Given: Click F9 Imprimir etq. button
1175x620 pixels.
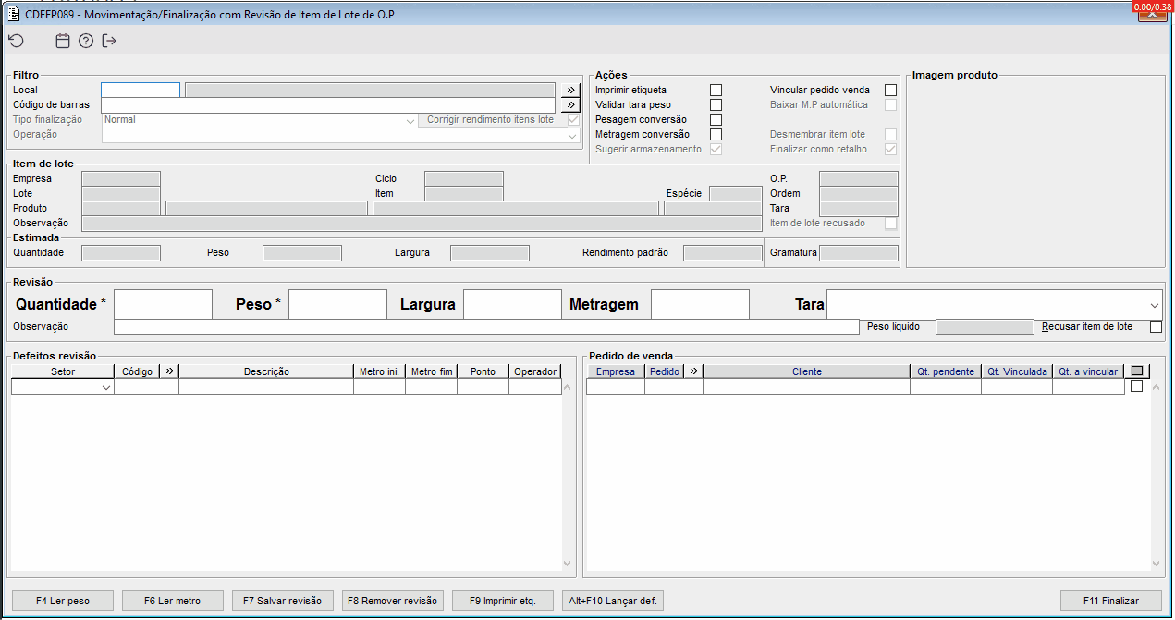Looking at the screenshot, I should (x=502, y=601).
